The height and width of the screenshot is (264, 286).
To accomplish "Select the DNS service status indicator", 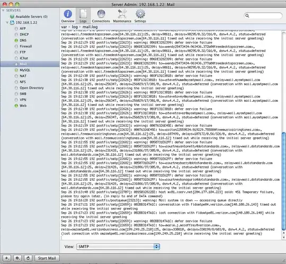I will point(16,40).
